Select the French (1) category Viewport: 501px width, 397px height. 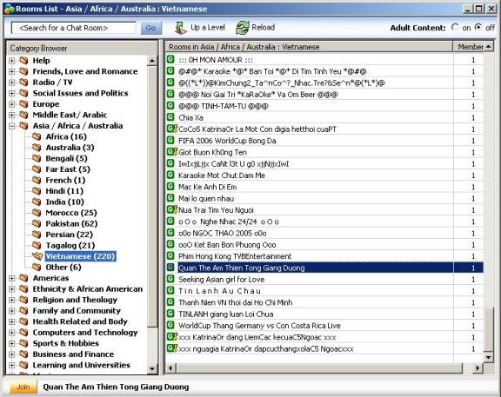coord(65,180)
